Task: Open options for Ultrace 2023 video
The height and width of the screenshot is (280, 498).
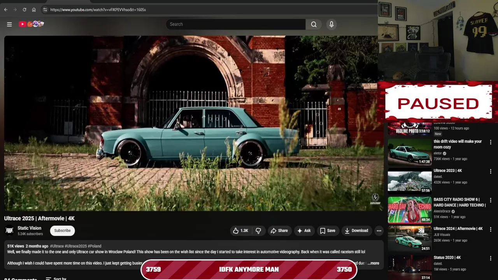Action: 490,171
